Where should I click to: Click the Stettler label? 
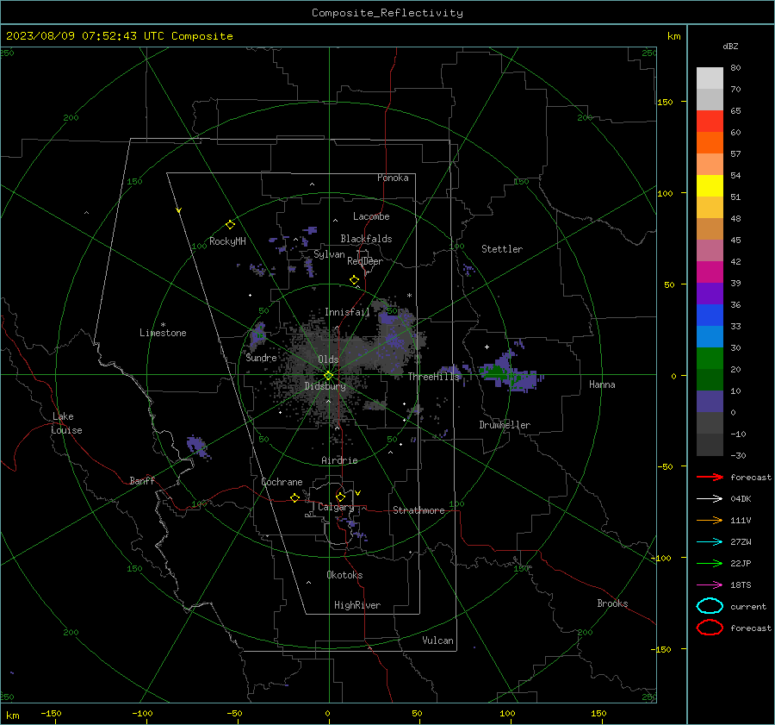[502, 249]
